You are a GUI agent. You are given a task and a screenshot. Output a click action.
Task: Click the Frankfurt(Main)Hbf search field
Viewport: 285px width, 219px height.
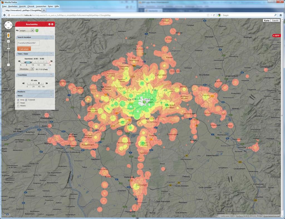[28, 43]
